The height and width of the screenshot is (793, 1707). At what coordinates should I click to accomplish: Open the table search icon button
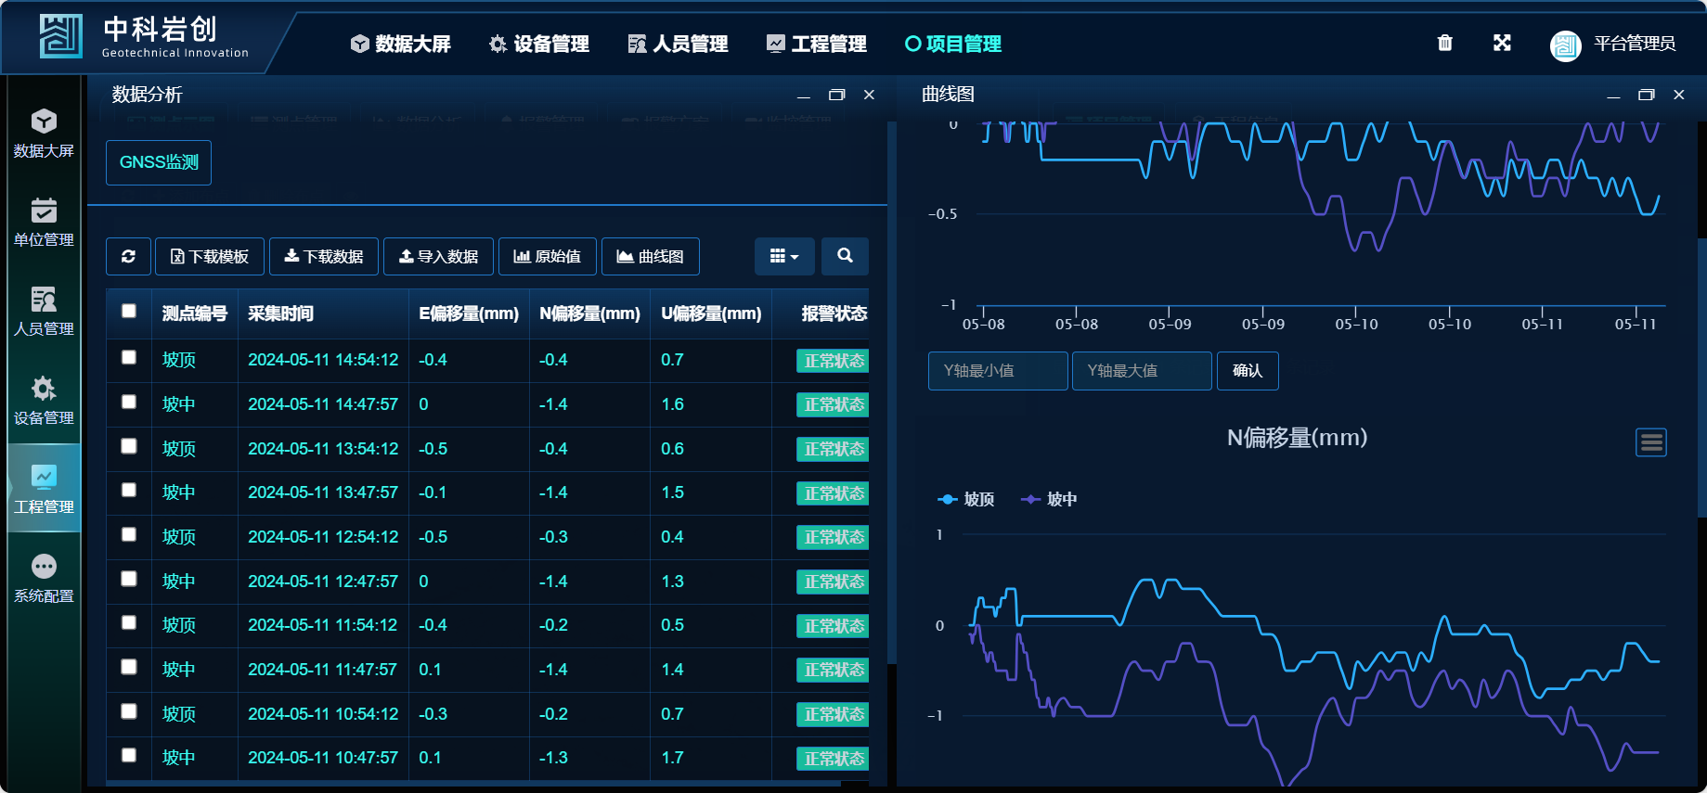coord(845,256)
